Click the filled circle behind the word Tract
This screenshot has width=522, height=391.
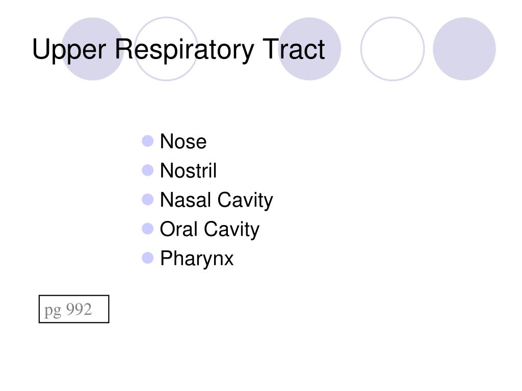click(x=309, y=49)
